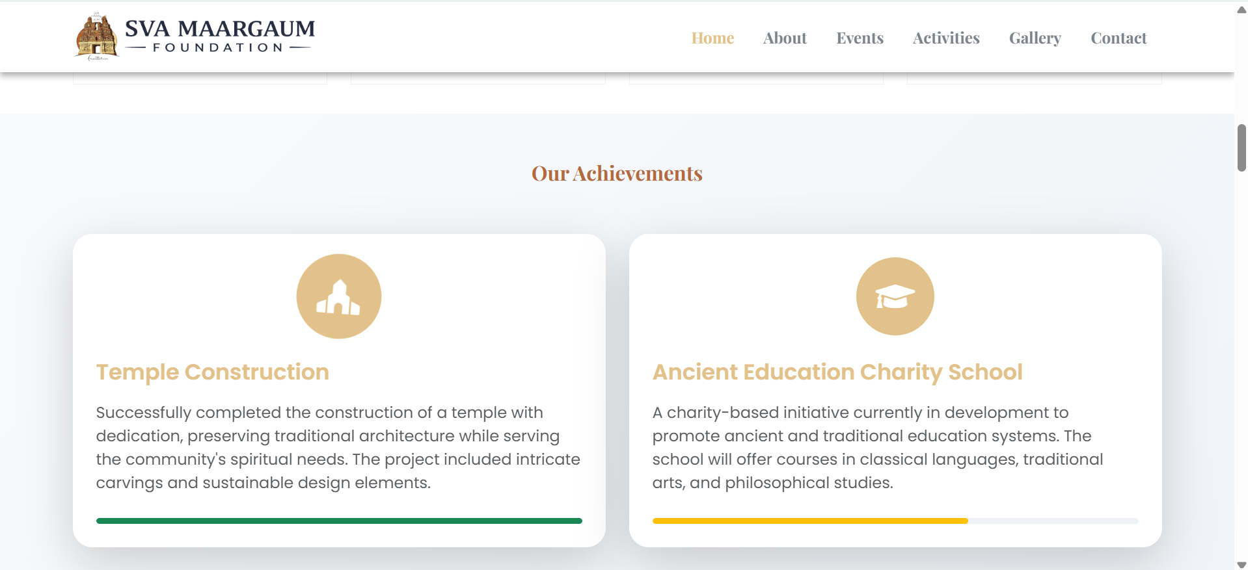Screen dimensions: 1248x570
Task: Click the yellow charity school progress bar
Action: [x=810, y=521]
